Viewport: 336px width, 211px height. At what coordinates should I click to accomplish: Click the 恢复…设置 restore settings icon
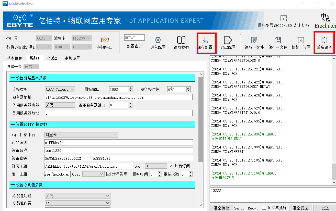click(x=301, y=43)
